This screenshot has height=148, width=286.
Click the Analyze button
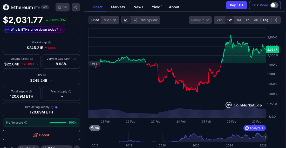pyautogui.click(x=254, y=128)
